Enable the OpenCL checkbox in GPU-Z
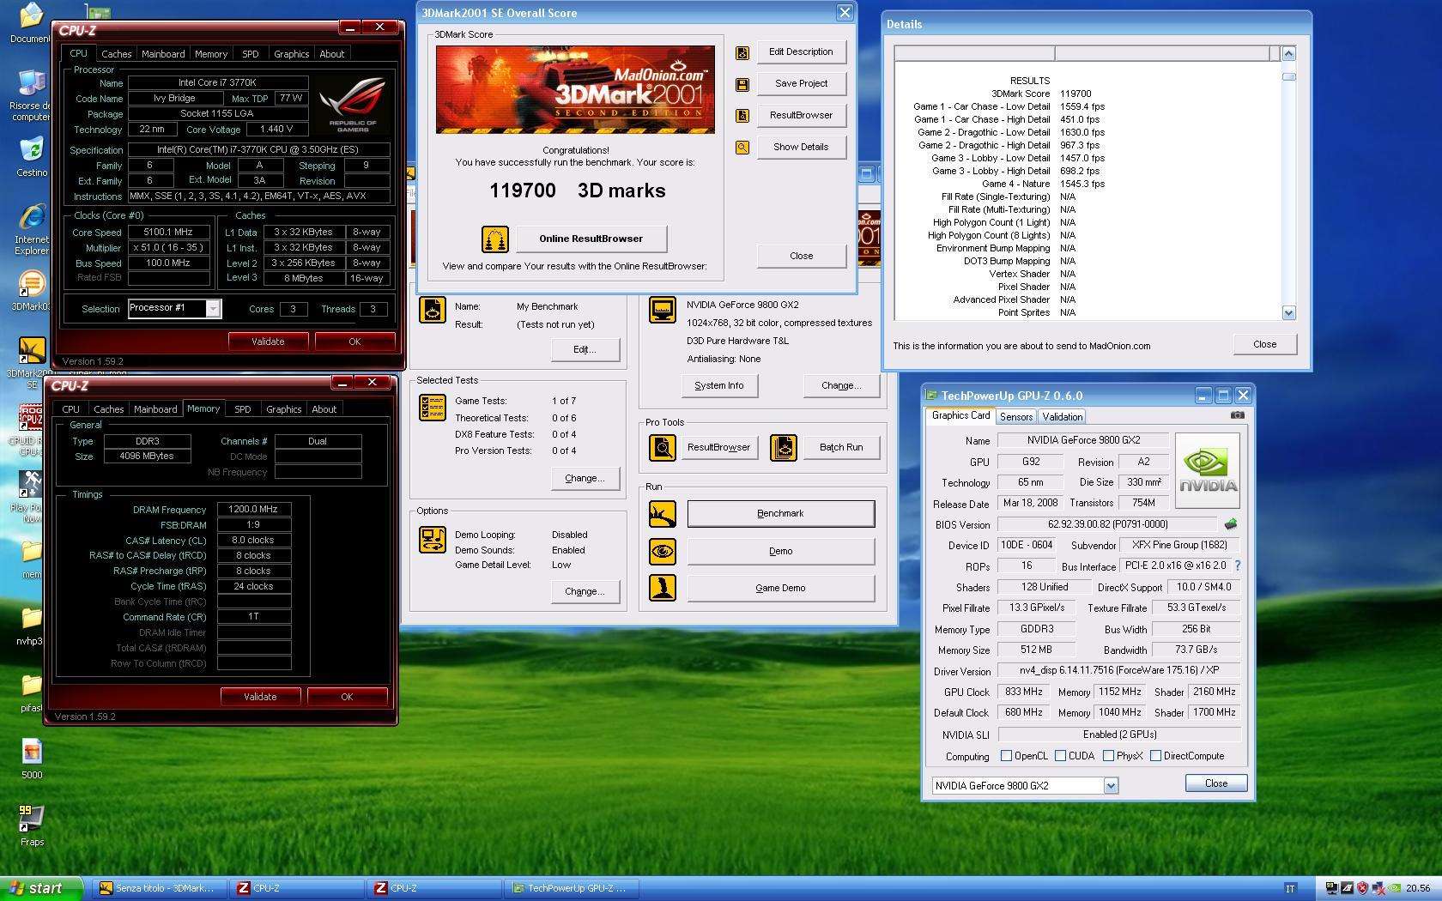This screenshot has height=901, width=1442. click(x=1006, y=756)
